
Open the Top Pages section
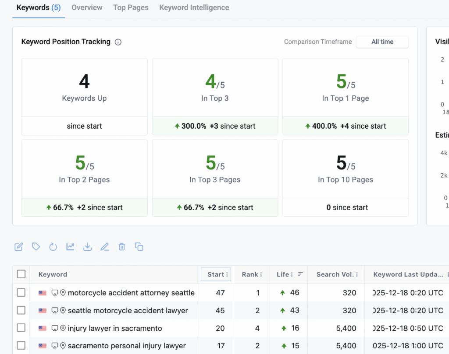131,7
